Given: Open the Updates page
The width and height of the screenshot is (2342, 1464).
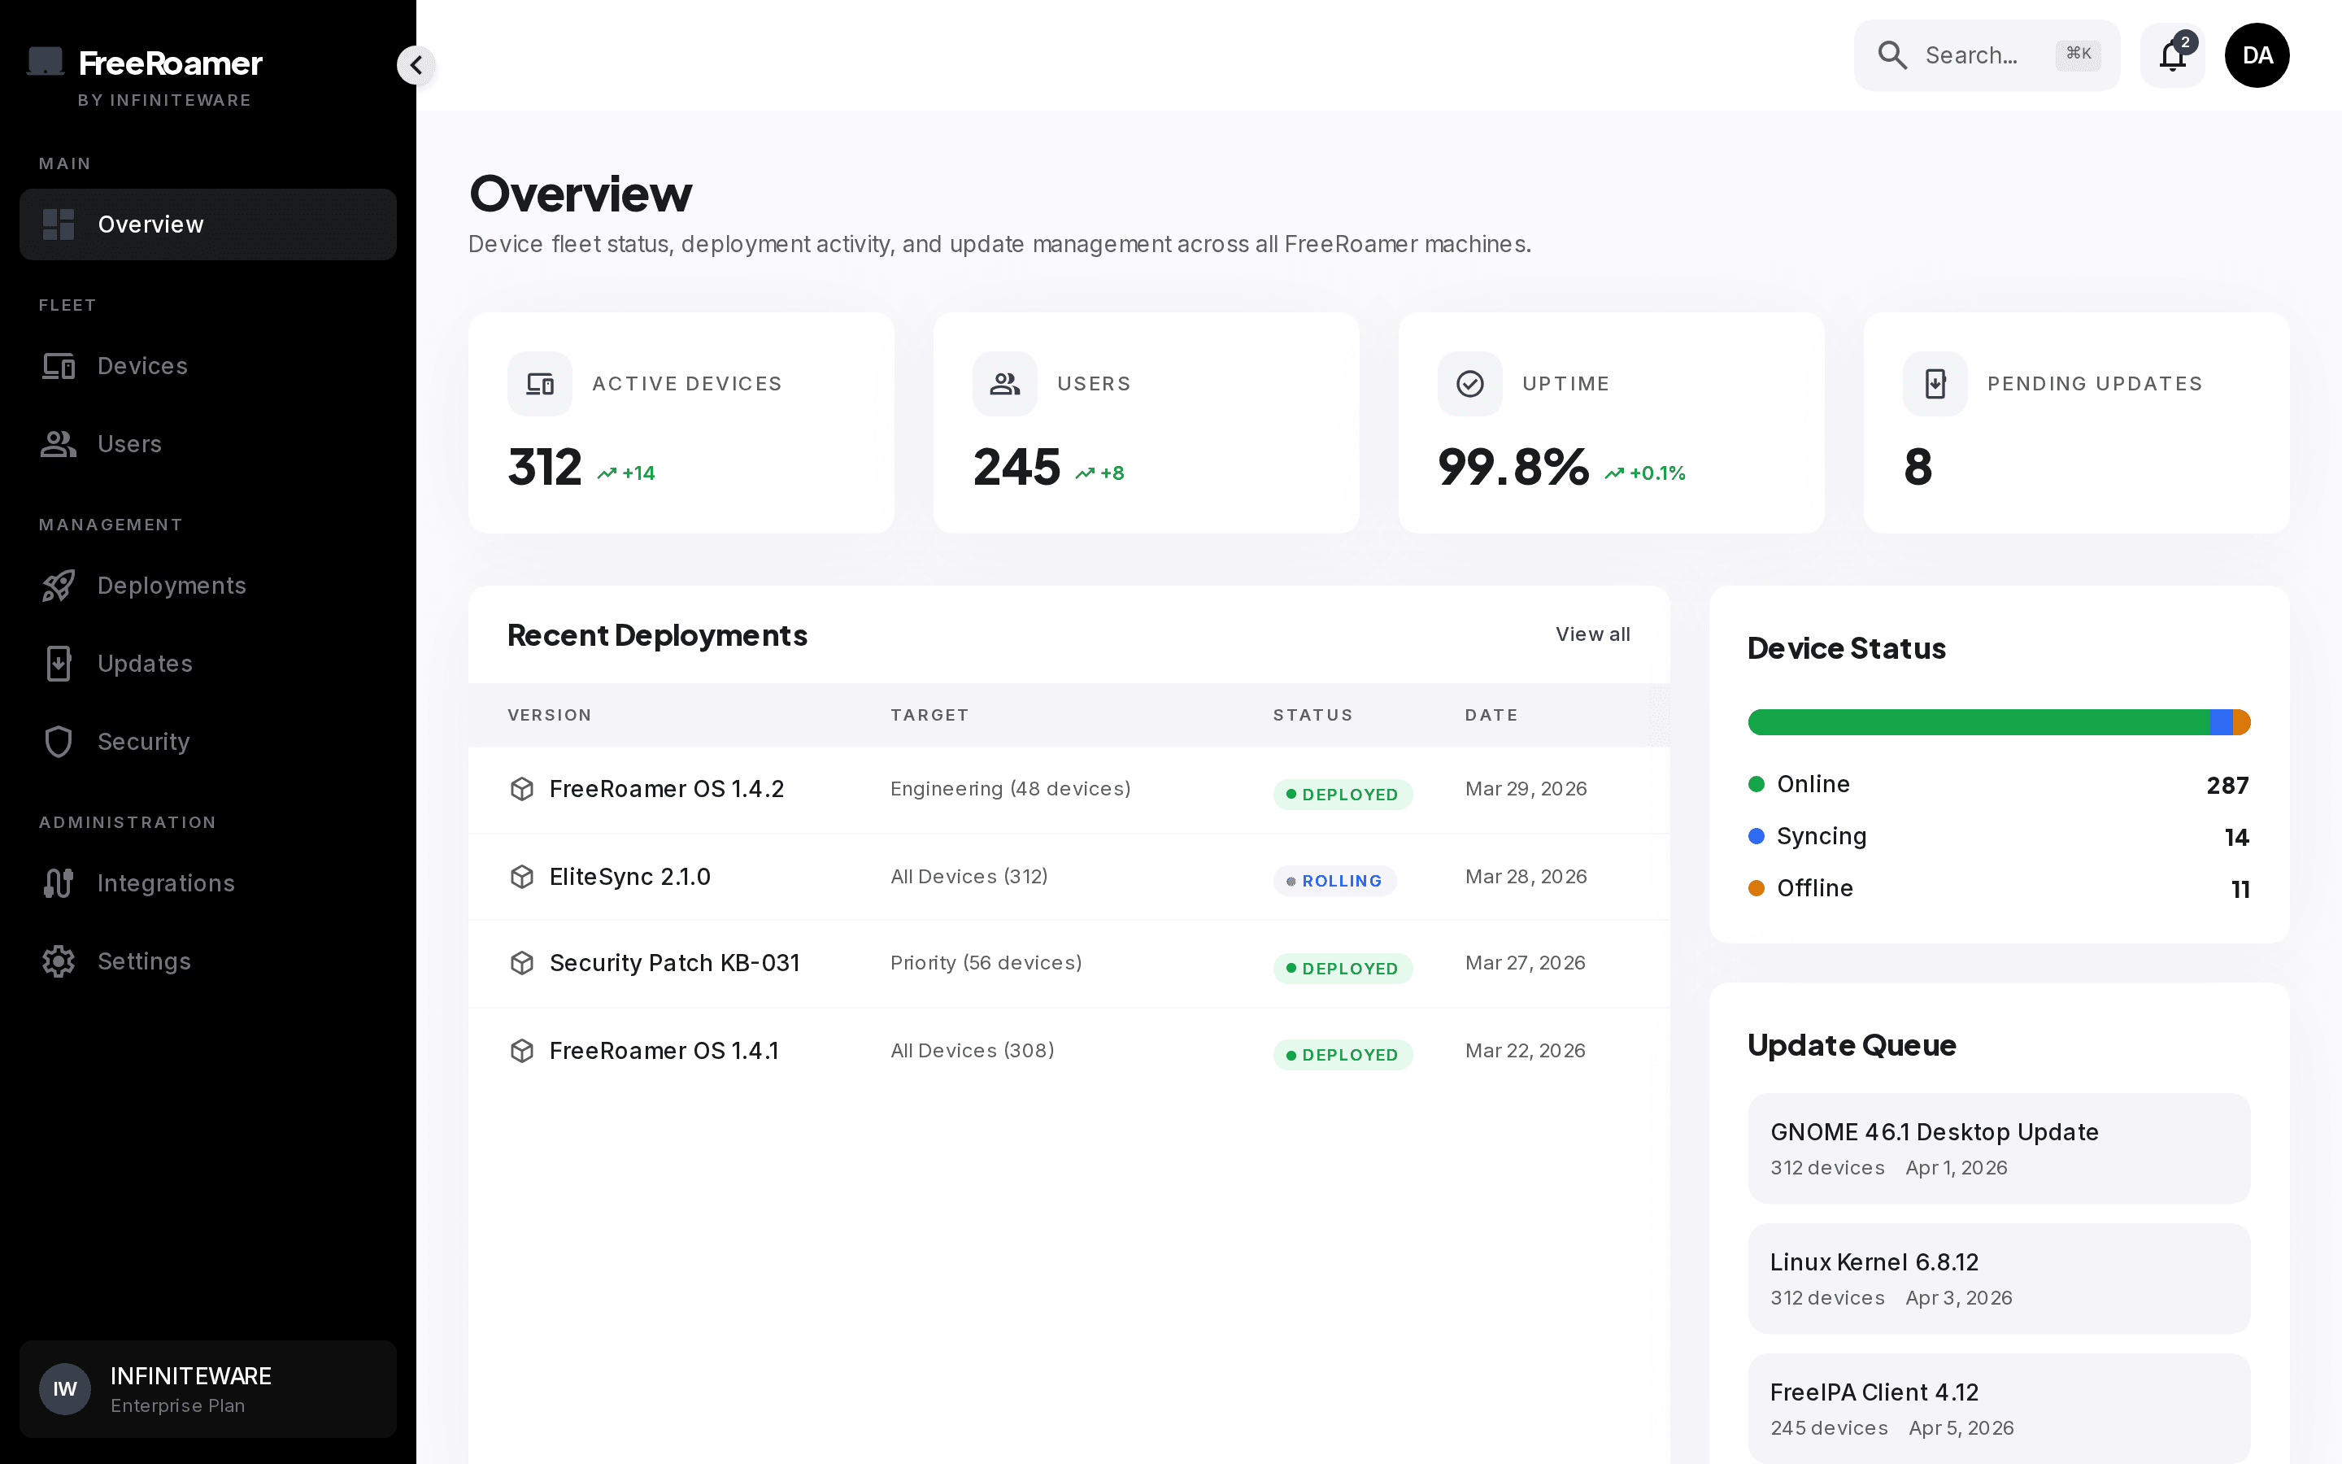Looking at the screenshot, I should pos(208,663).
